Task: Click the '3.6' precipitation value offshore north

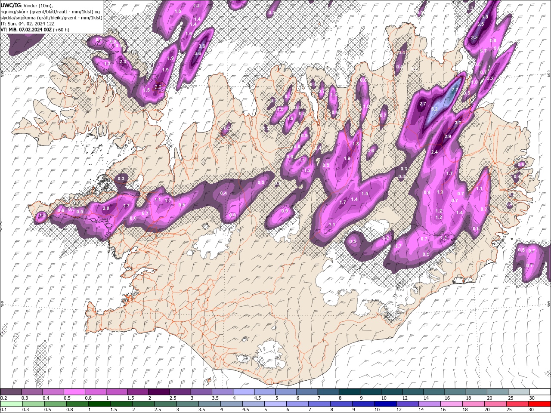Action: click(198, 53)
